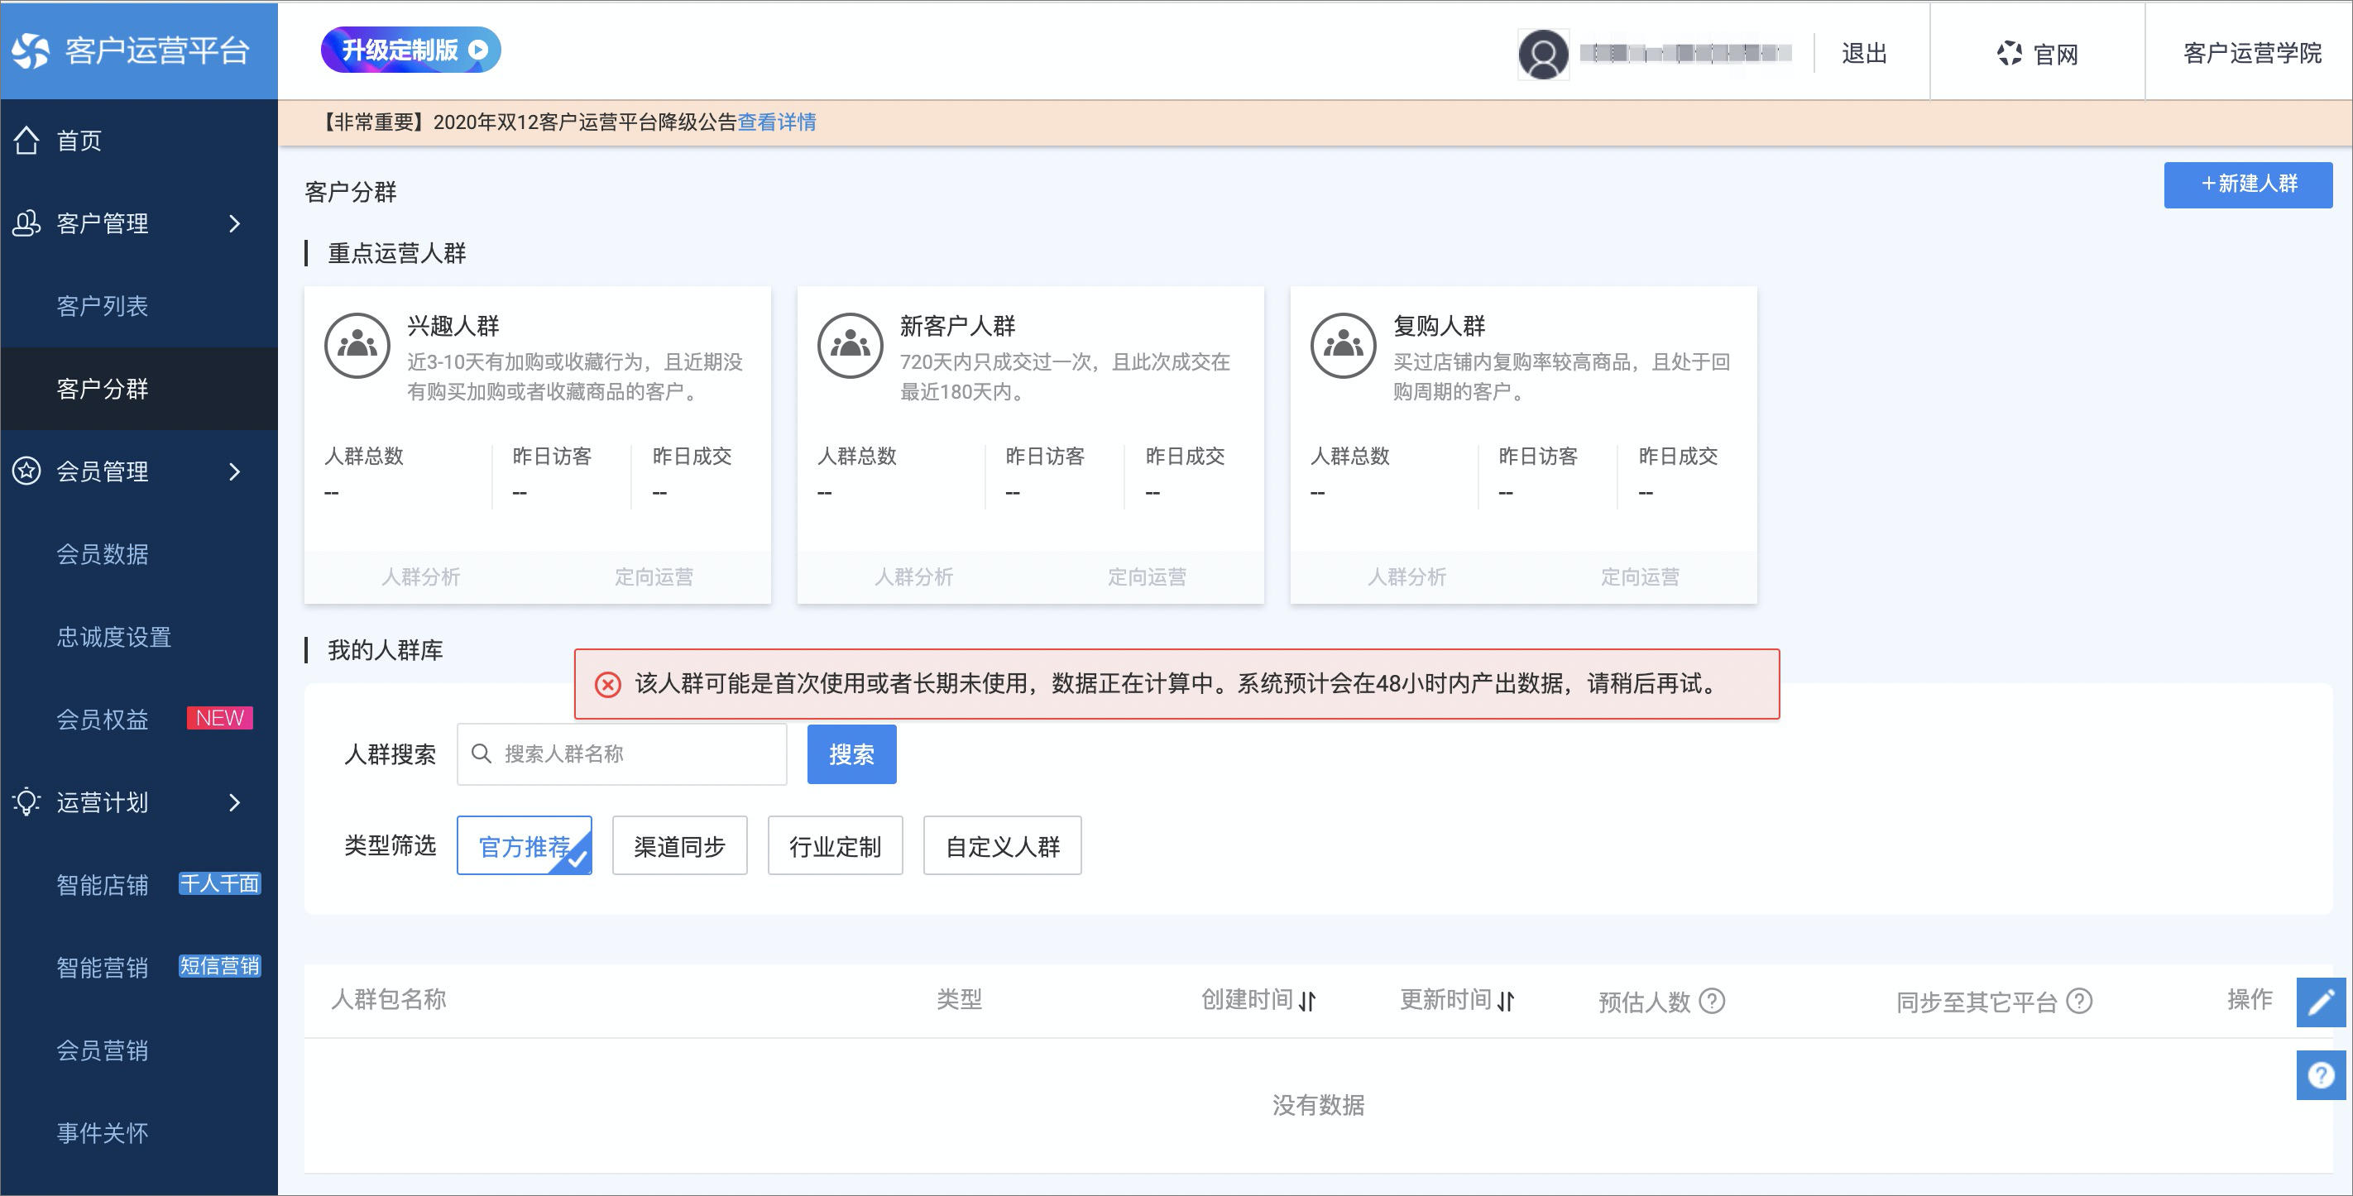Click the platform logo icon

click(x=31, y=50)
